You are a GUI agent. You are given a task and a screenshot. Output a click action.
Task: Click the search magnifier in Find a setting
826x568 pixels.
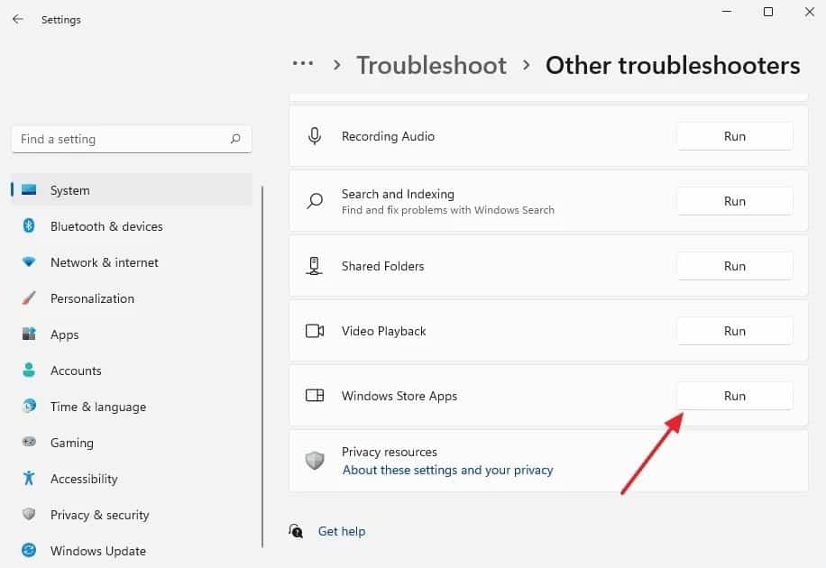click(x=235, y=139)
